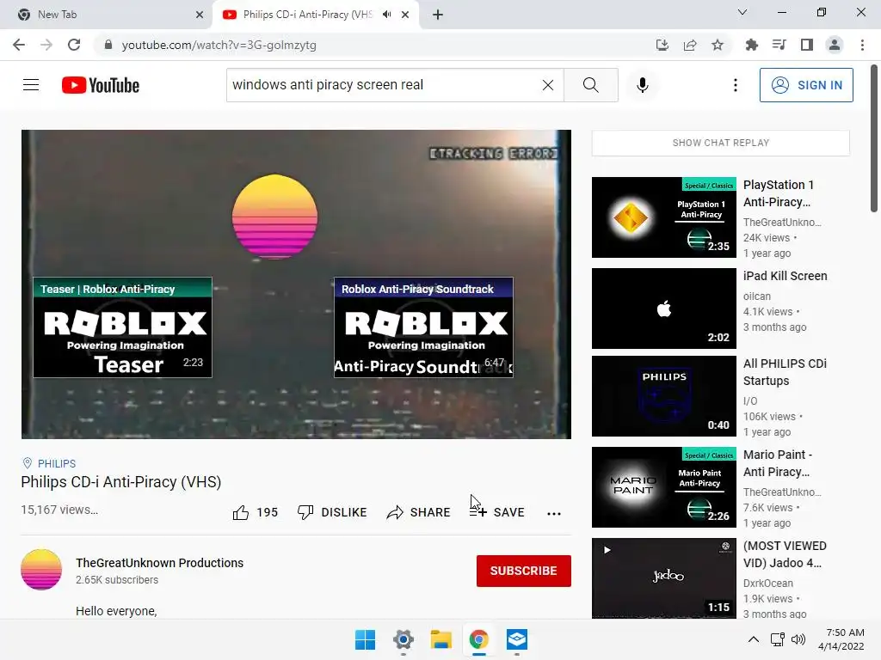This screenshot has width=881, height=660.
Task: Go forward with browser forward arrow
Action: point(46,45)
